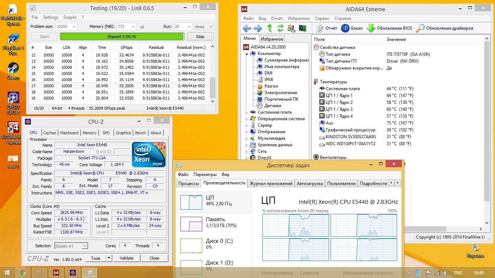The height and width of the screenshot is (278, 495).
Task: Collapse the Компьютер tree node in AIDA64
Action: tap(246, 54)
